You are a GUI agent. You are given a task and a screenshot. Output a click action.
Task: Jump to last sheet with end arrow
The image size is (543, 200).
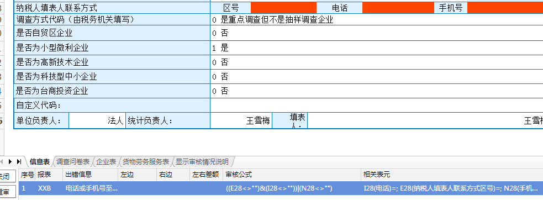click(19, 161)
